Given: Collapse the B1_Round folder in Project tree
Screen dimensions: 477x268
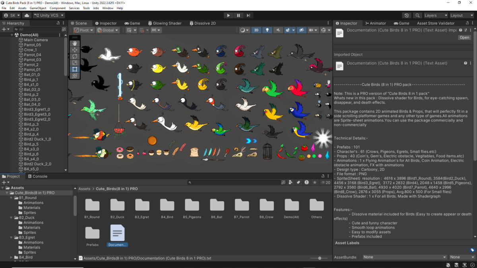Looking at the screenshot, I should point(12,198).
